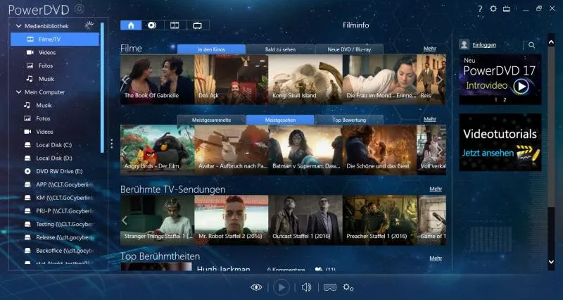
Task: Select Filme/TV in media library
Action: [55, 39]
